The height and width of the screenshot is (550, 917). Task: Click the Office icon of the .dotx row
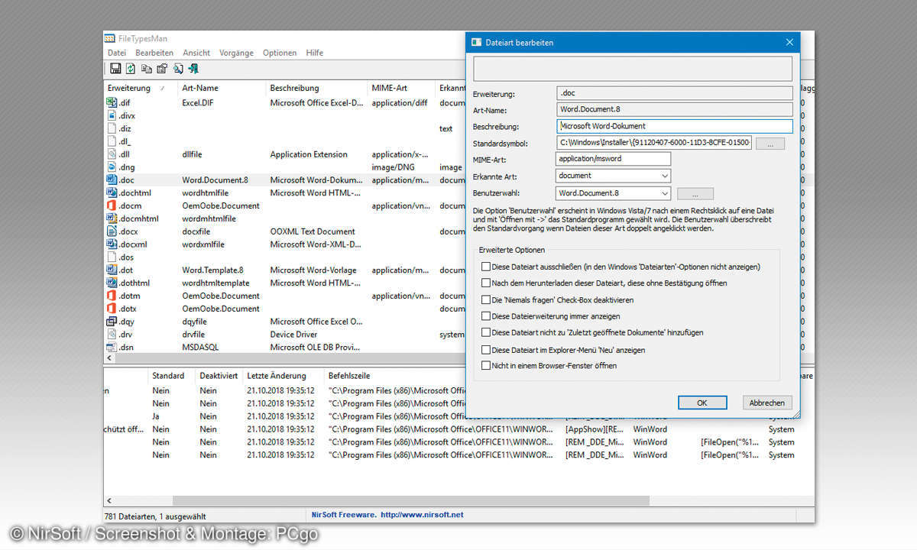[112, 309]
